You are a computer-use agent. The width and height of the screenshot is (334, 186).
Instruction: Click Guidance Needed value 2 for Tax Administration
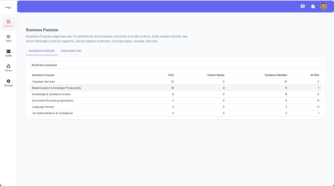(x=286, y=113)
